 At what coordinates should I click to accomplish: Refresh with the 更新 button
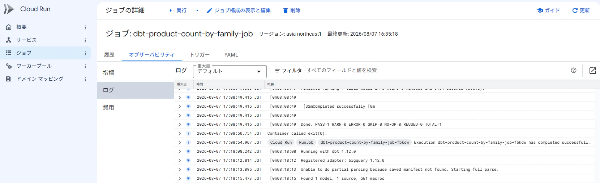click(x=581, y=10)
